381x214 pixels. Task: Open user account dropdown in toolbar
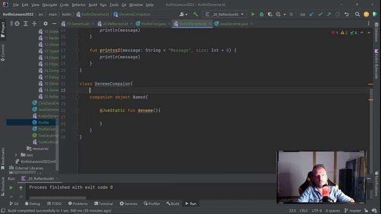[x=183, y=14]
